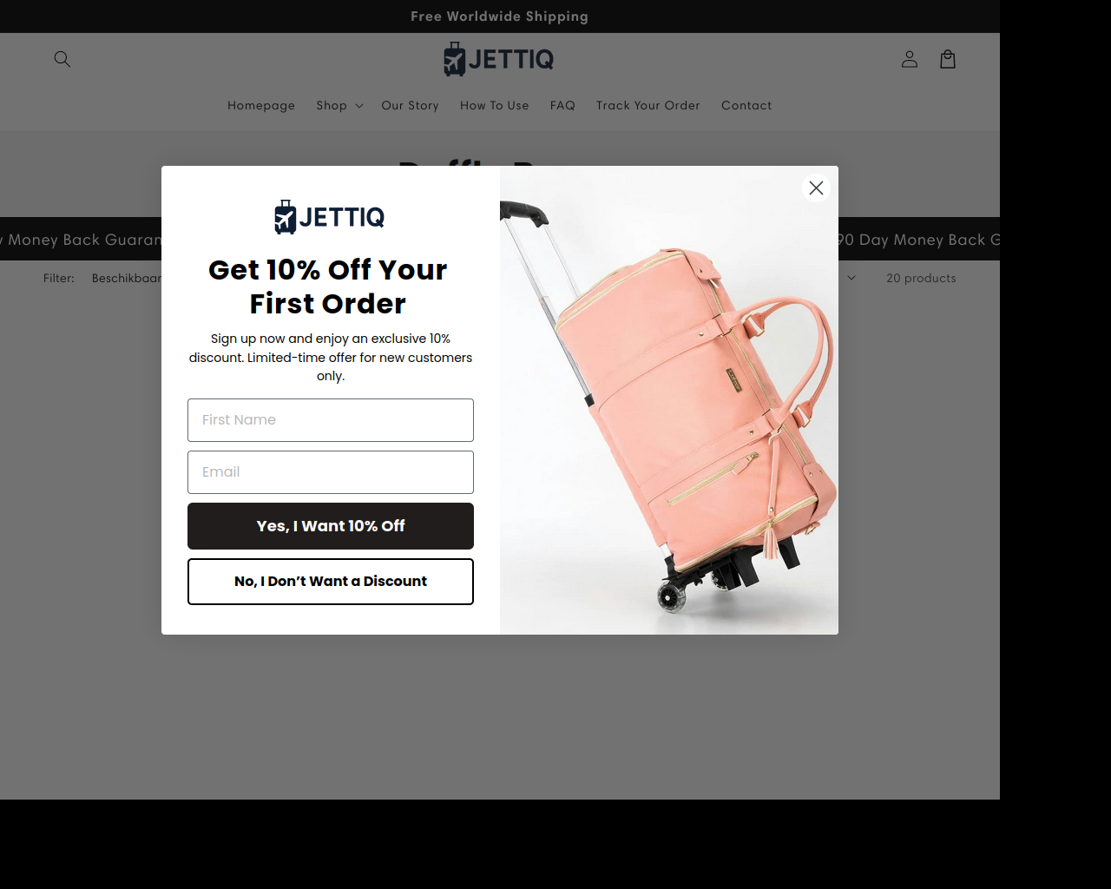Screen dimensions: 1111x889
Task: Open the search magnifier icon
Action: pyautogui.click(x=62, y=59)
